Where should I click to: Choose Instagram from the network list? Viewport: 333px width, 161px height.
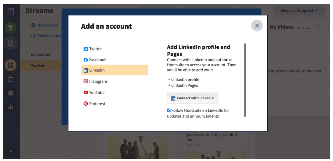point(98,82)
